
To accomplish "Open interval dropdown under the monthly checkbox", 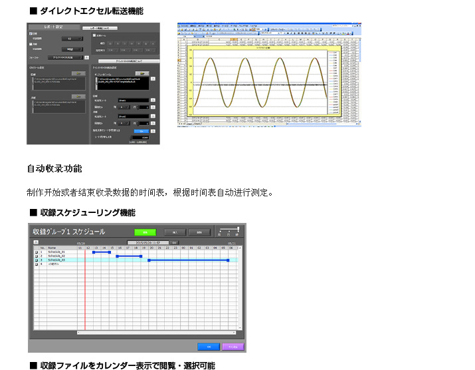I will 72,49.
